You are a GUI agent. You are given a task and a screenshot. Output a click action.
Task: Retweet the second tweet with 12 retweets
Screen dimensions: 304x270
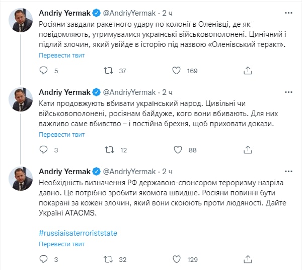(x=109, y=150)
